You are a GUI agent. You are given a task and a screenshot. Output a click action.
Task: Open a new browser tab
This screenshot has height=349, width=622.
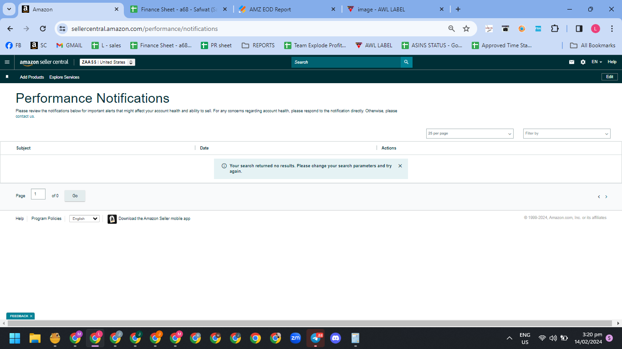458,9
